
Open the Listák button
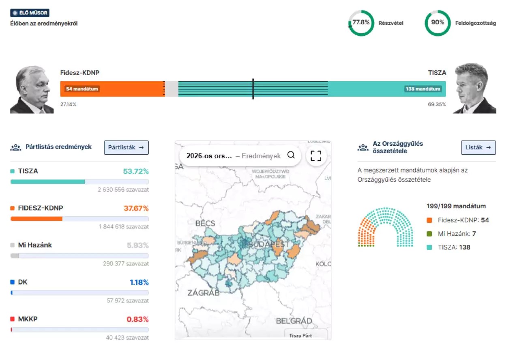(478, 148)
